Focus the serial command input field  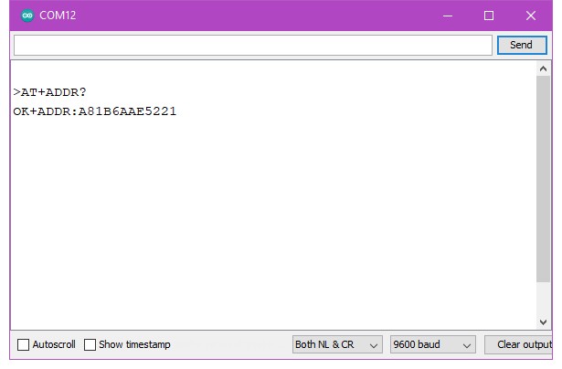point(252,45)
